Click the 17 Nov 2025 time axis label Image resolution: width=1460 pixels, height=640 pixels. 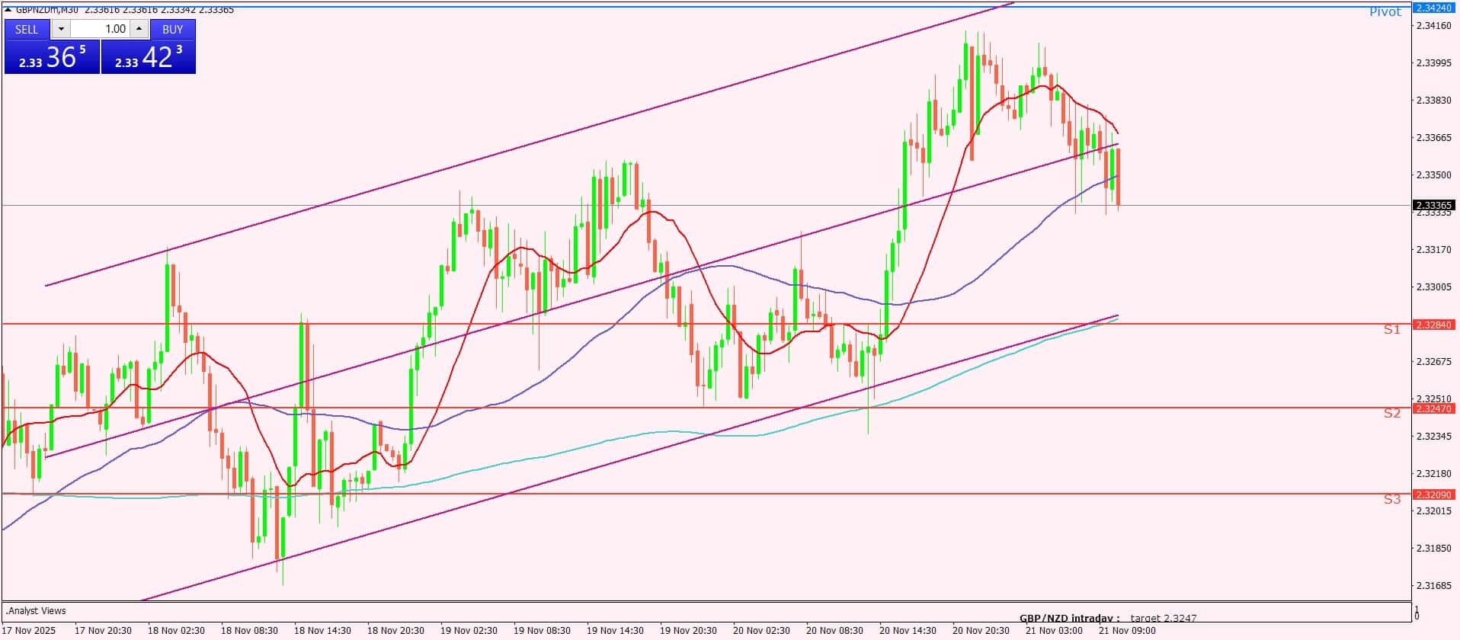[x=30, y=631]
